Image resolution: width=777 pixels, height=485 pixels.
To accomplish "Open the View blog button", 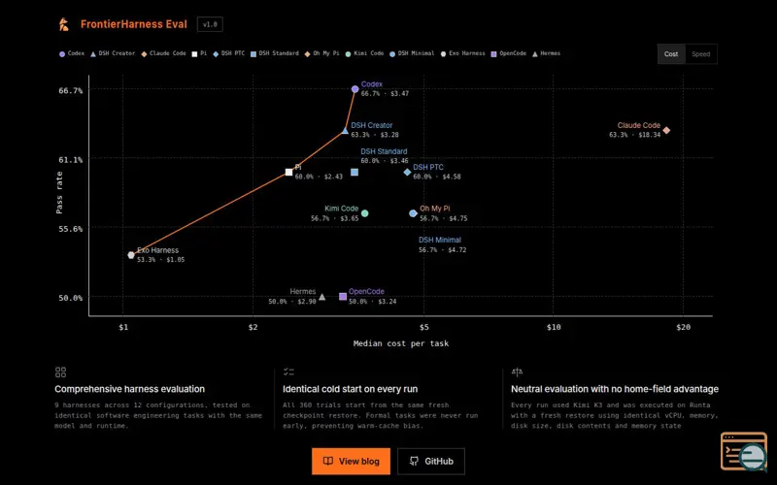I will (x=351, y=462).
